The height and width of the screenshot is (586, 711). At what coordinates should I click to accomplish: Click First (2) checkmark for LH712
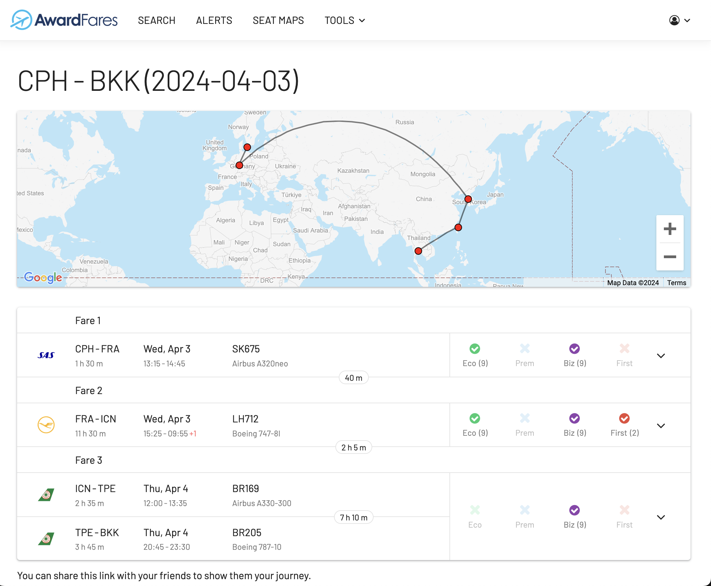click(625, 418)
